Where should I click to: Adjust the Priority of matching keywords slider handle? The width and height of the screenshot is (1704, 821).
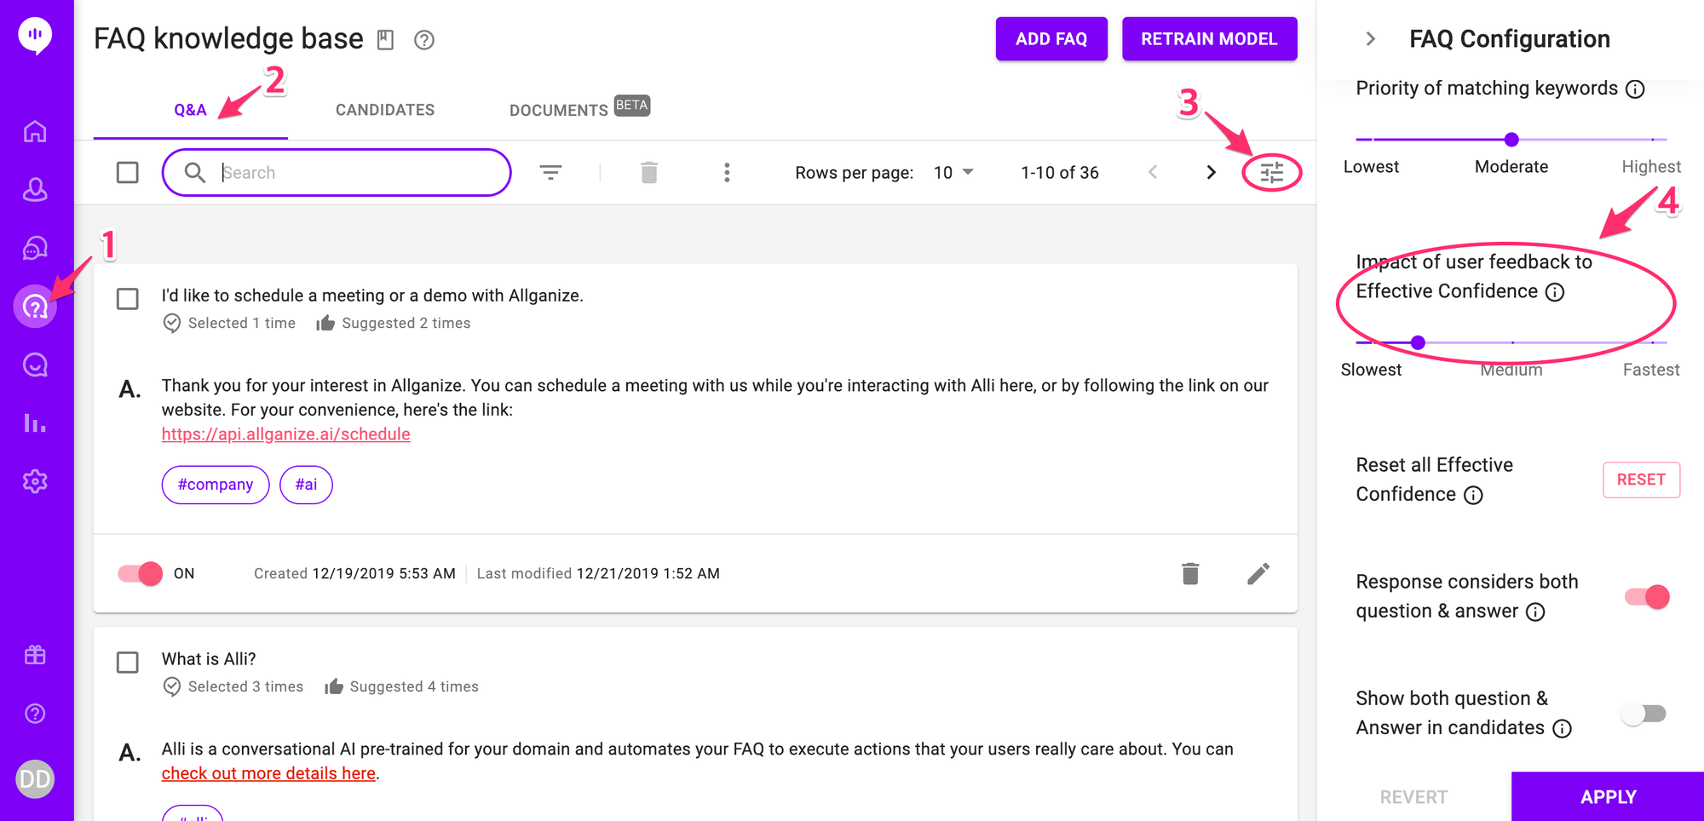coord(1511,139)
